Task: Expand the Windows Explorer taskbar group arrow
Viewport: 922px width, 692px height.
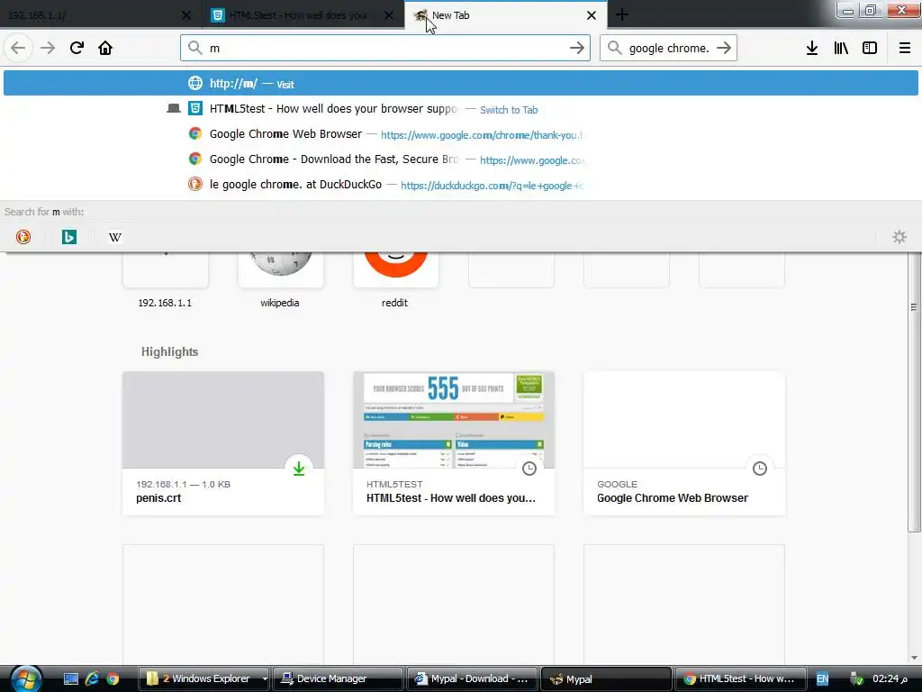Action: (265, 679)
